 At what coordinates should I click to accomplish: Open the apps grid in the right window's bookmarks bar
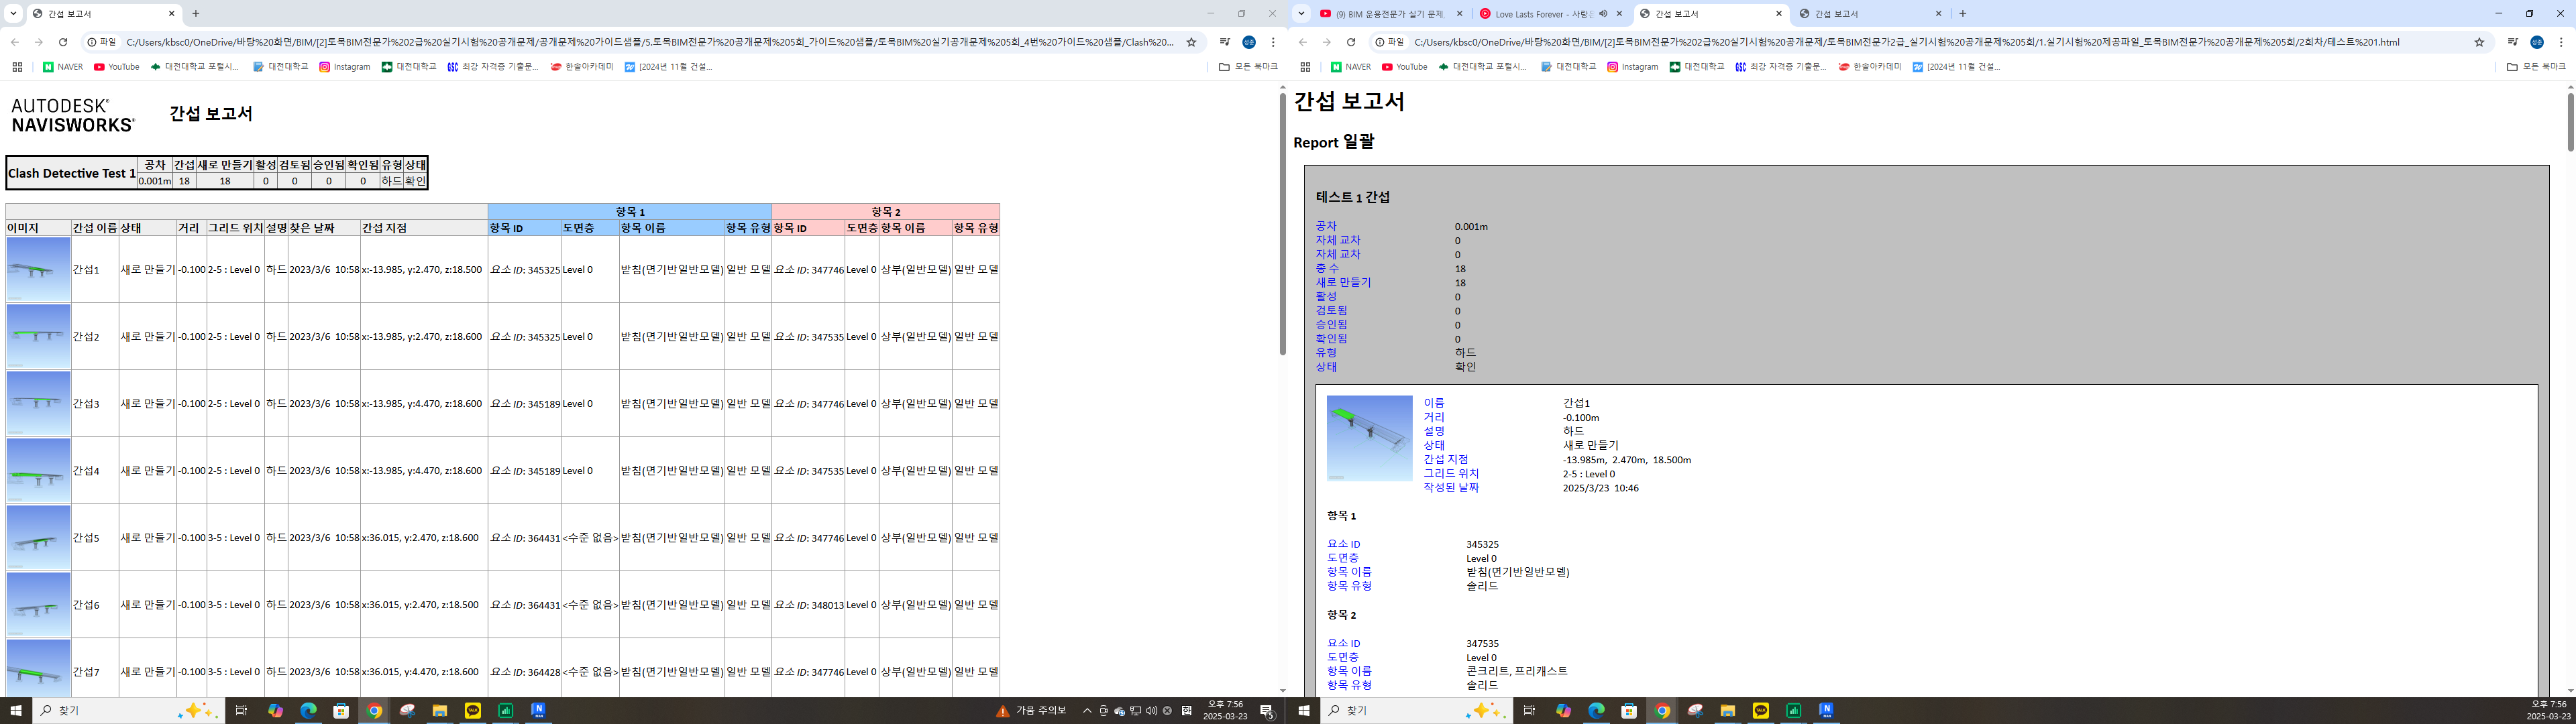click(x=1305, y=67)
